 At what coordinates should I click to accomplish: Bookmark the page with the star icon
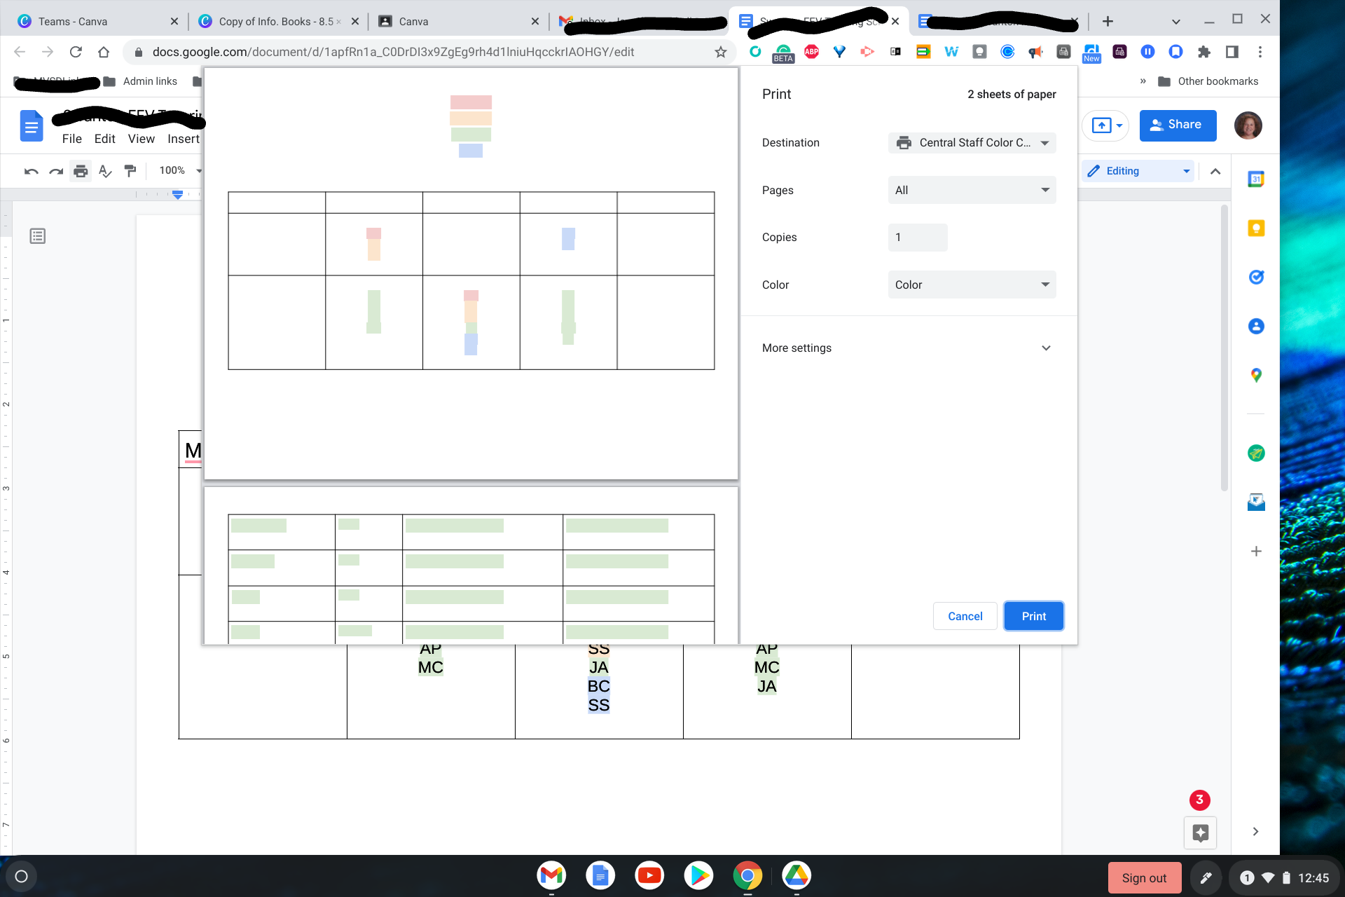(719, 51)
